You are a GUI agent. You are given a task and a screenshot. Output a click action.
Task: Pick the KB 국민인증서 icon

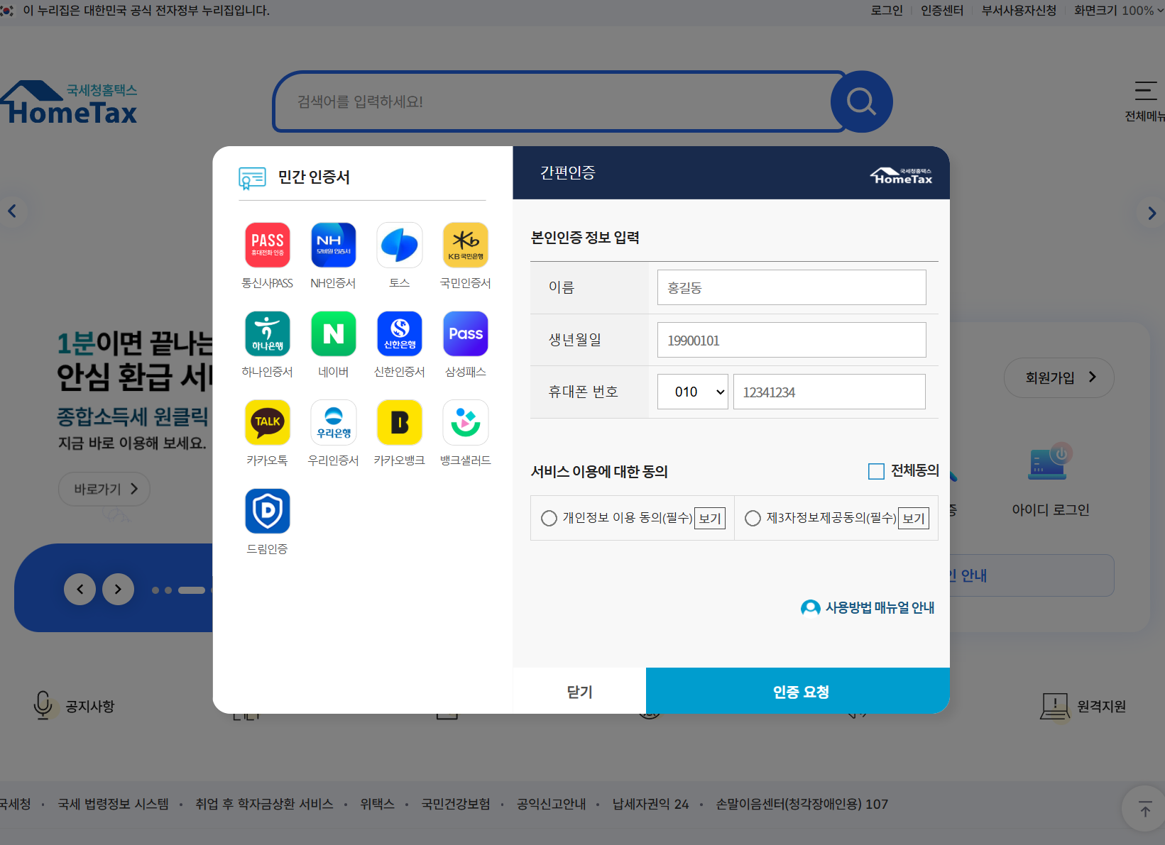click(466, 245)
